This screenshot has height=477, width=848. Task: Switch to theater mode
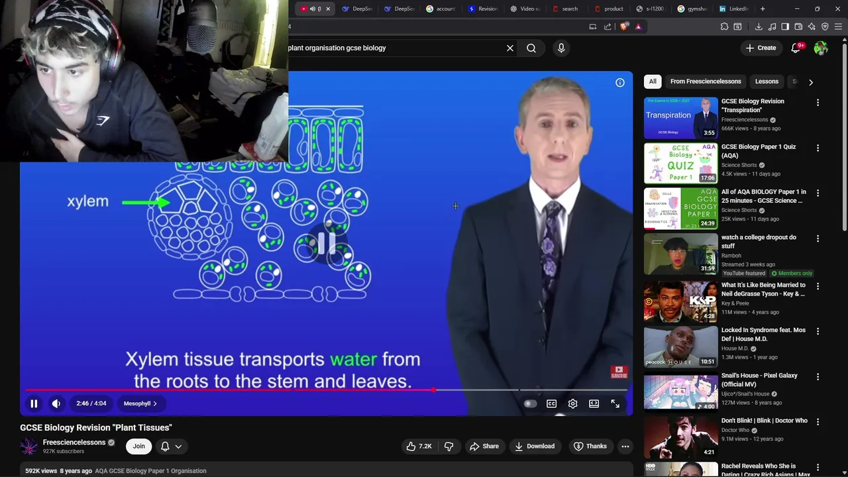pyautogui.click(x=594, y=403)
